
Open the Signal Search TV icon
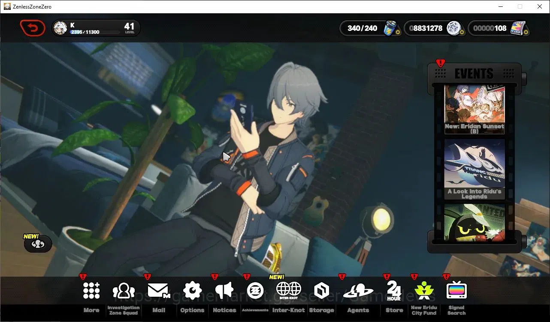pos(456,291)
